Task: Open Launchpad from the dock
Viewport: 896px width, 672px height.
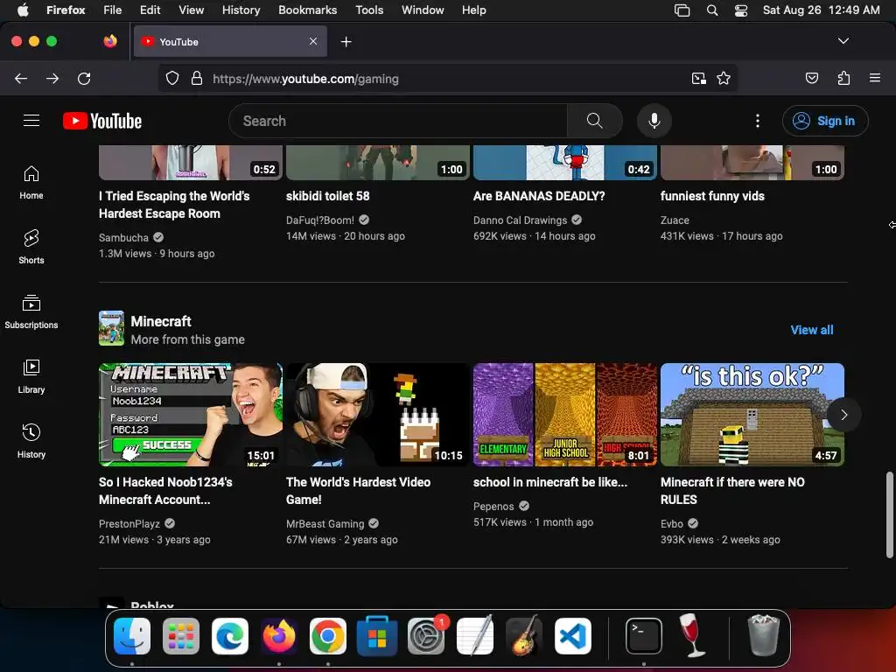Action: point(180,636)
